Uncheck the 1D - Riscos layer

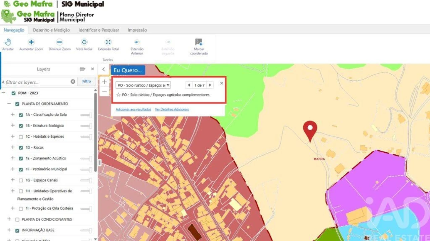pyautogui.click(x=21, y=148)
